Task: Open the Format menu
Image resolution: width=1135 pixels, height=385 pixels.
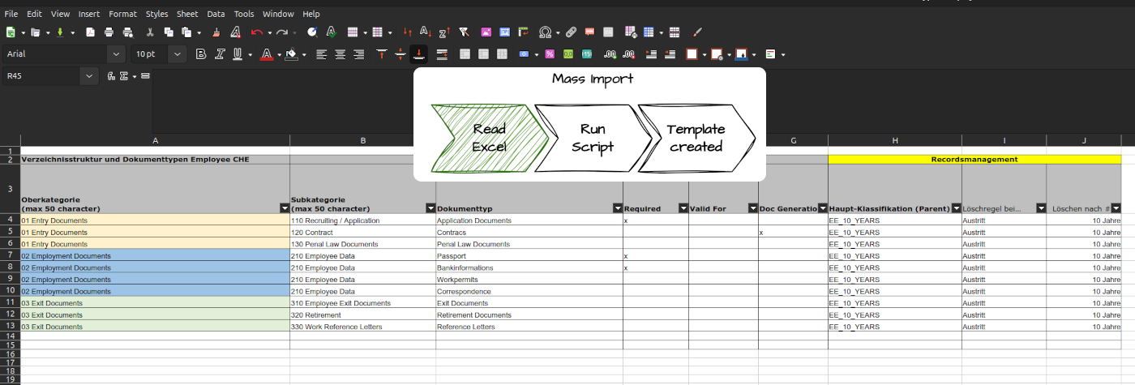Action: (x=122, y=14)
